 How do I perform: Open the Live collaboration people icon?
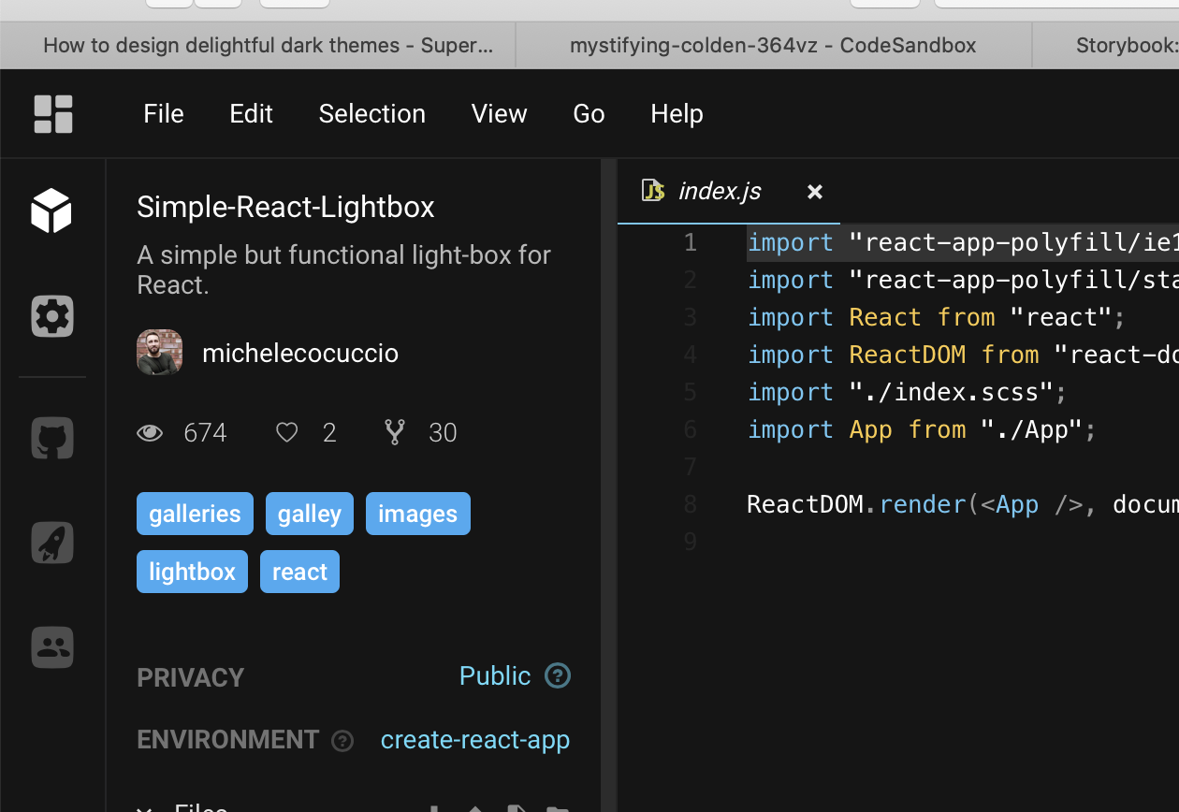pyautogui.click(x=52, y=647)
